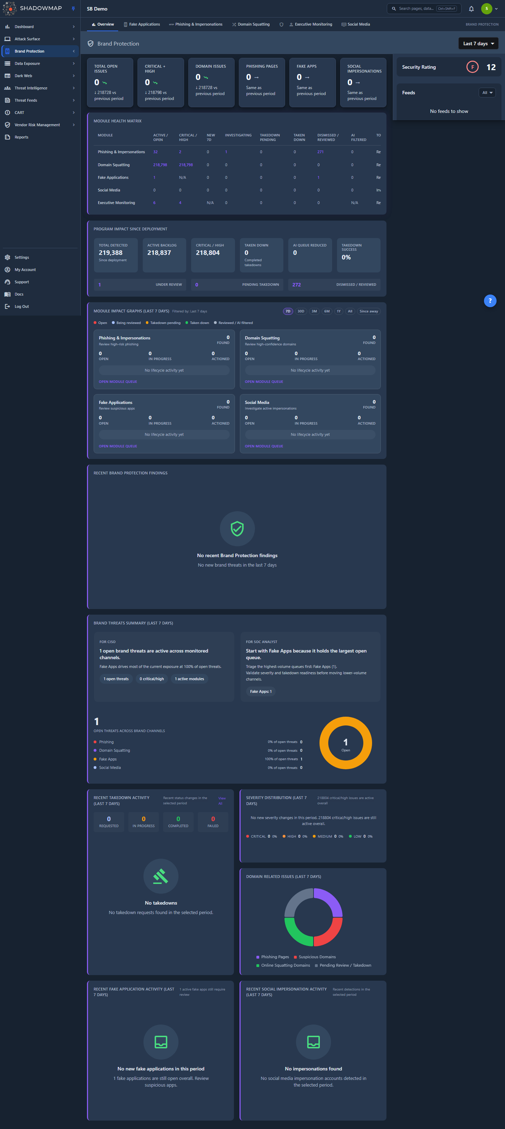The image size is (505, 1129).
Task: Collapse the Brand Protection chevron
Action: tap(74, 51)
